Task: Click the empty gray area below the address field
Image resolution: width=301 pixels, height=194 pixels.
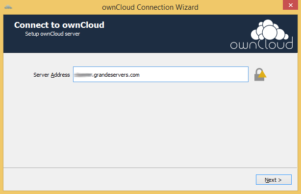Action: [x=150, y=124]
